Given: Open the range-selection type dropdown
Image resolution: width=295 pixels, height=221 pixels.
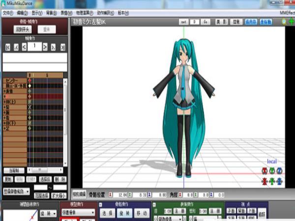Looking at the screenshot, I should [16, 192].
